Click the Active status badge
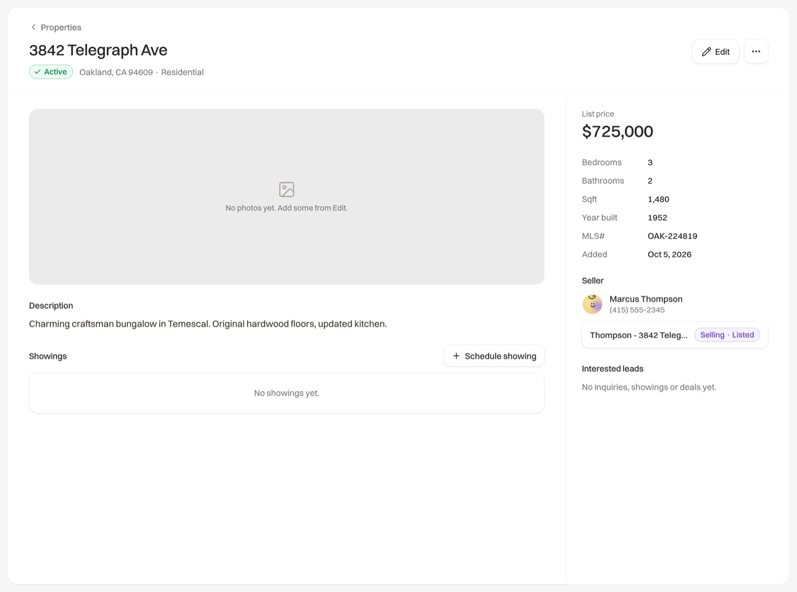The width and height of the screenshot is (797, 592). click(51, 72)
